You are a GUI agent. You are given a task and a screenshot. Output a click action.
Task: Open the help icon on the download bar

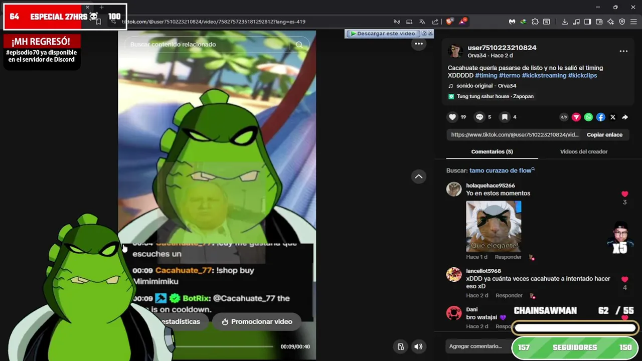coord(424,34)
